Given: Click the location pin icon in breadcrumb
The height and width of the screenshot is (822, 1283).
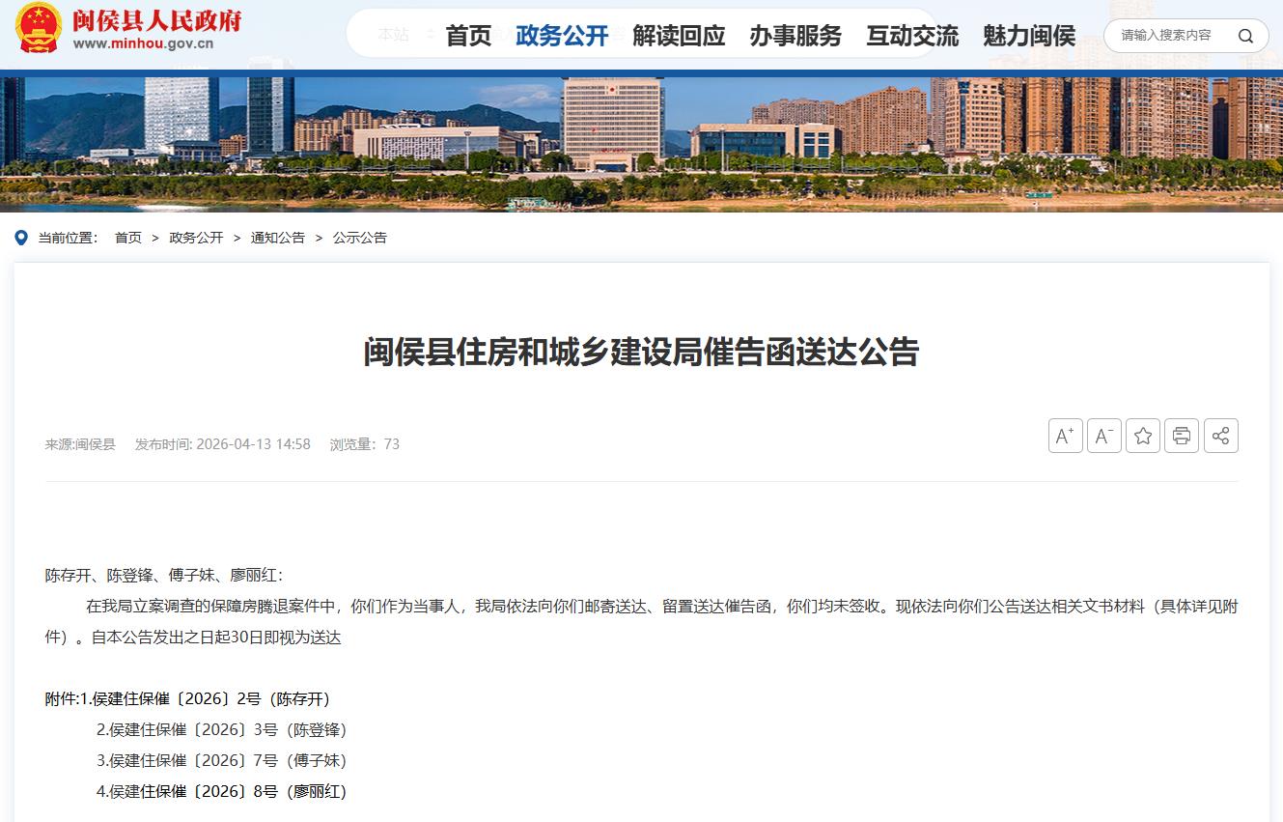Looking at the screenshot, I should pyautogui.click(x=21, y=238).
